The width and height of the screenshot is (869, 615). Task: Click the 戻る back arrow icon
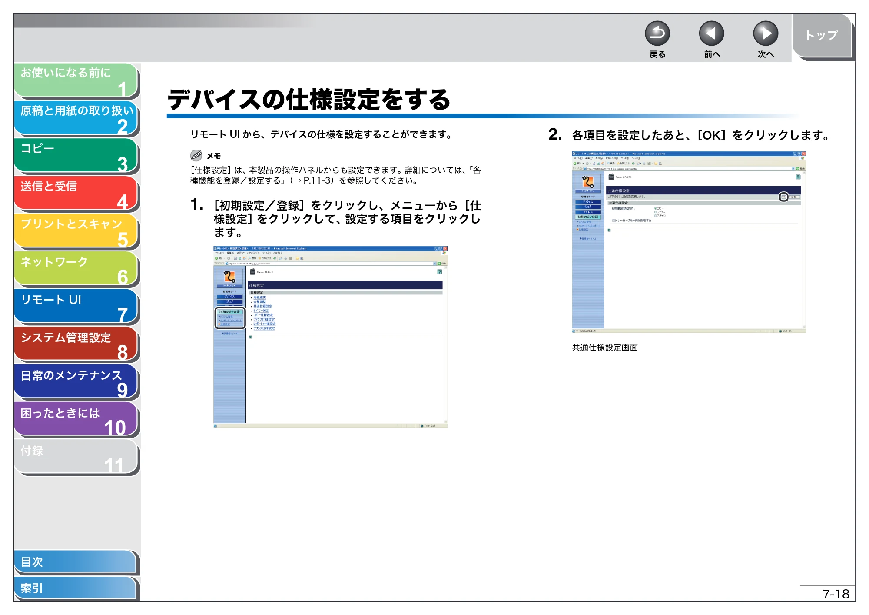click(x=657, y=33)
